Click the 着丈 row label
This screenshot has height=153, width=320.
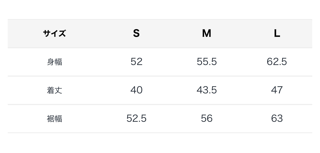pos(54,90)
